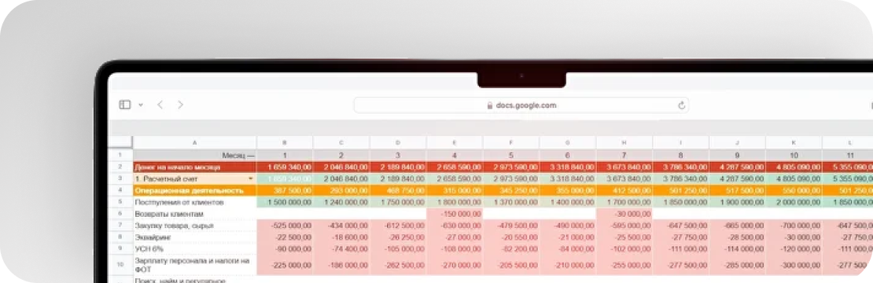The width and height of the screenshot is (873, 283).
Task: Click the 'УСН 6%' cell
Action: pyautogui.click(x=195, y=249)
